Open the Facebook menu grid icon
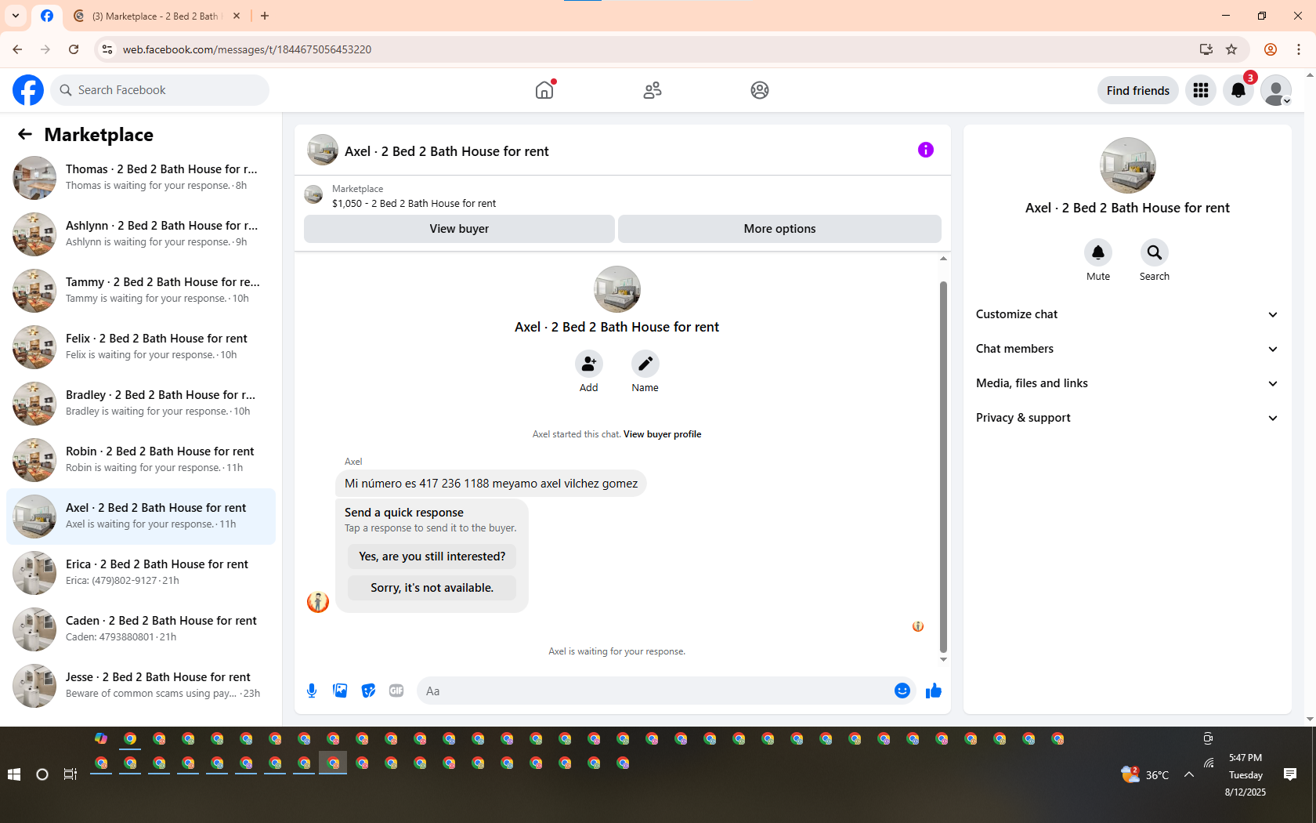This screenshot has width=1316, height=823. (x=1201, y=90)
